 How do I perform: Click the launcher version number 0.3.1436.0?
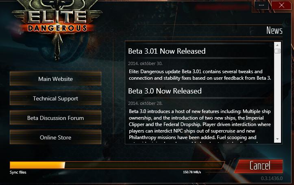[x=272, y=178]
